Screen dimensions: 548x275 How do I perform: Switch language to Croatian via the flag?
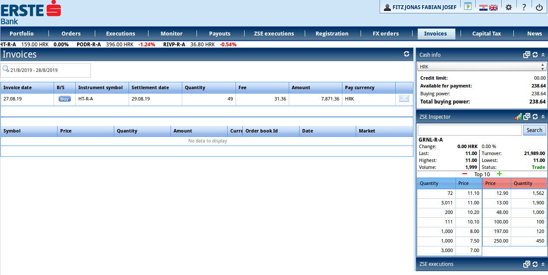(x=484, y=7)
